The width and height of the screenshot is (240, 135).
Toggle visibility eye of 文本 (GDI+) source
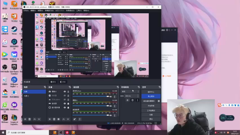click(x=65, y=100)
